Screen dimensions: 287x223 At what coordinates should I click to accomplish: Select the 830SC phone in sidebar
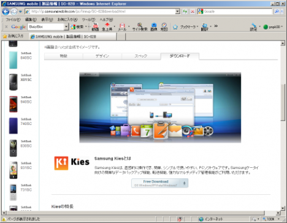[20, 148]
